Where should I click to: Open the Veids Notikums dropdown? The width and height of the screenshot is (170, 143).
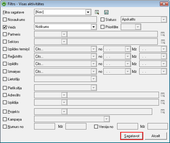pos(94,27)
